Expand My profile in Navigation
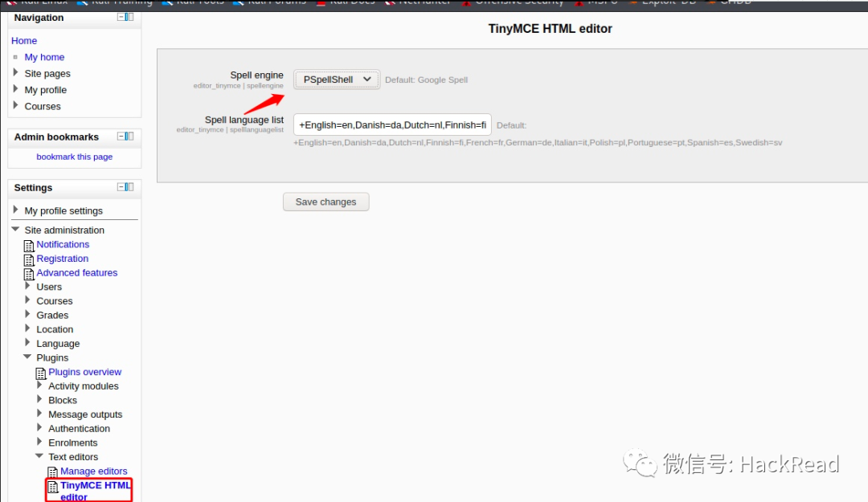 pos(15,88)
